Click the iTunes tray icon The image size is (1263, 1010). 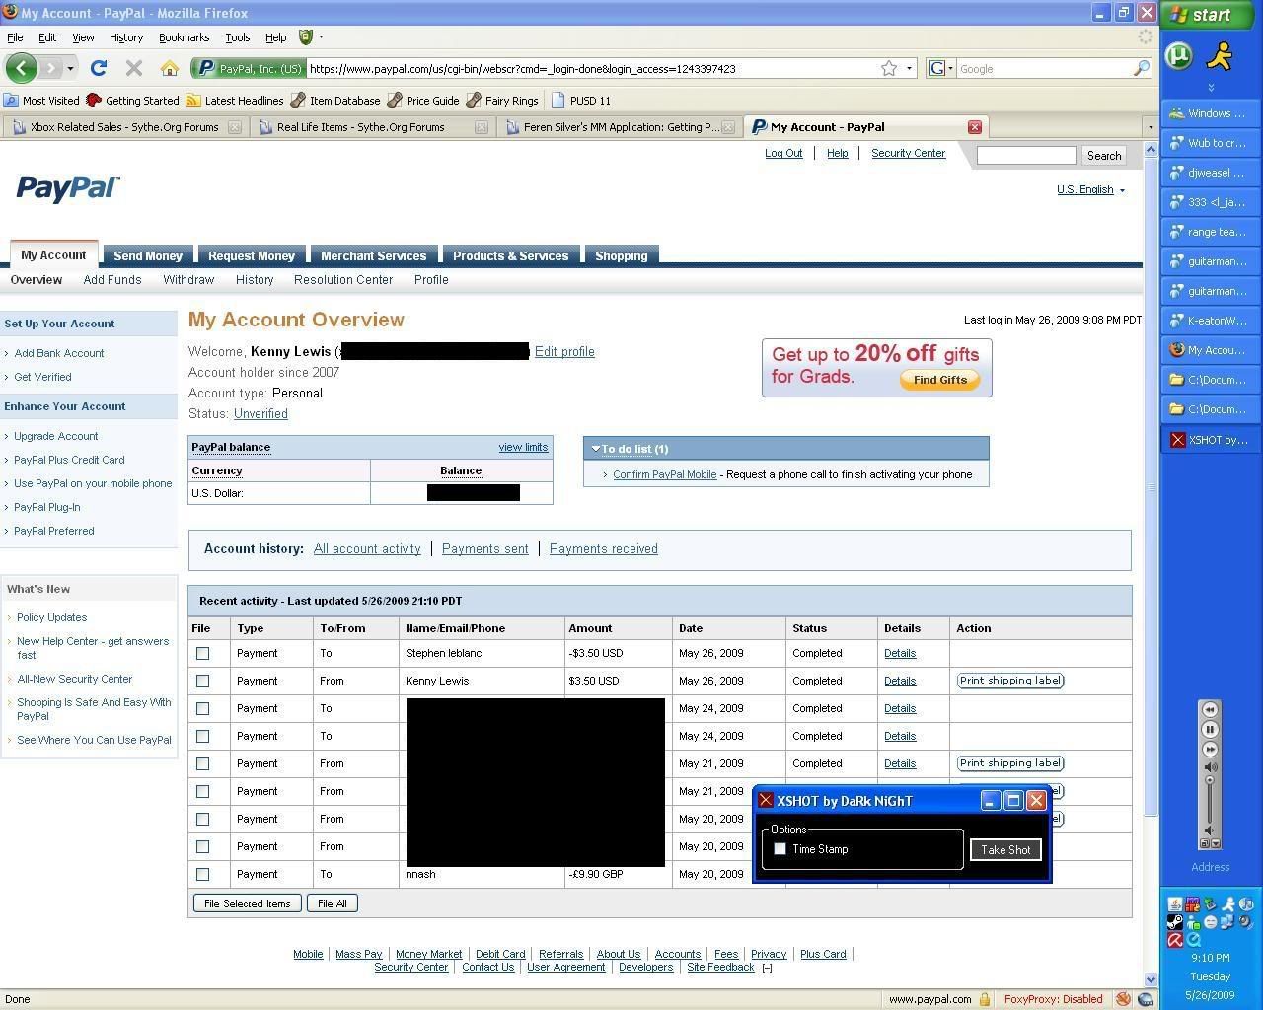pyautogui.click(x=1246, y=904)
